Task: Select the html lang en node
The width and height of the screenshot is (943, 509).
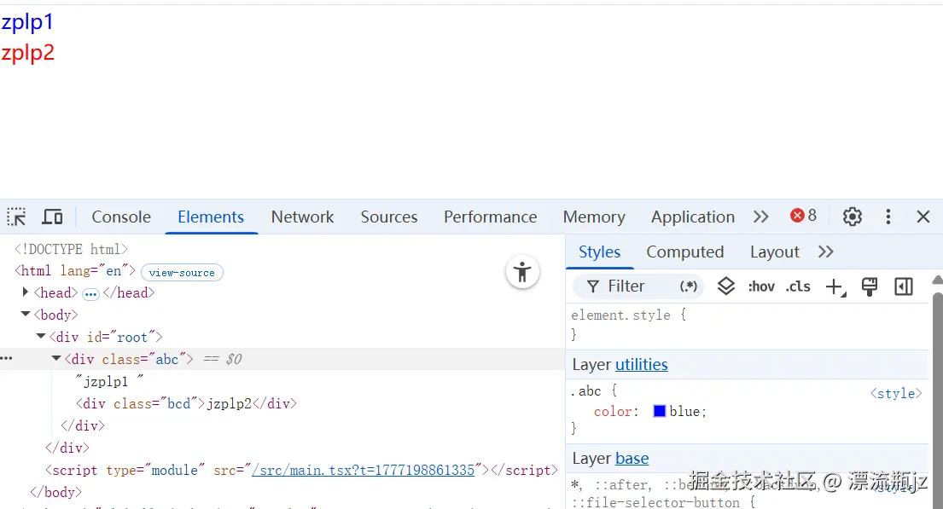Action: [x=75, y=270]
